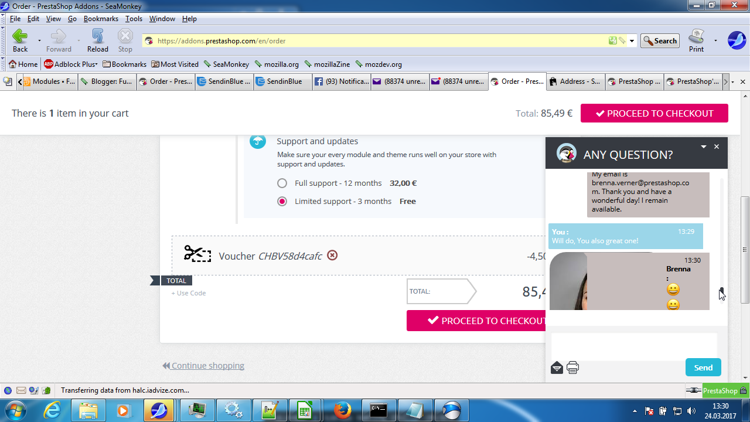Open the Most Visited bookmarks folder
Screen dimensions: 750x422
tap(175, 64)
